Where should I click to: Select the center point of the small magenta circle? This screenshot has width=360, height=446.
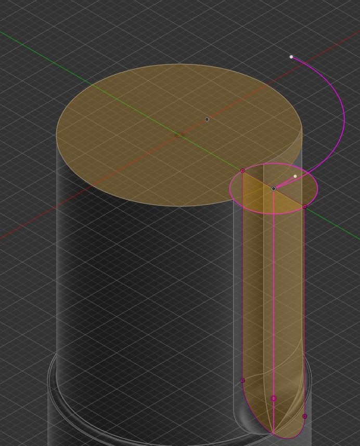tap(274, 189)
